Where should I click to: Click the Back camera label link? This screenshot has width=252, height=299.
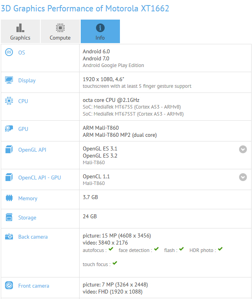pos(33,237)
